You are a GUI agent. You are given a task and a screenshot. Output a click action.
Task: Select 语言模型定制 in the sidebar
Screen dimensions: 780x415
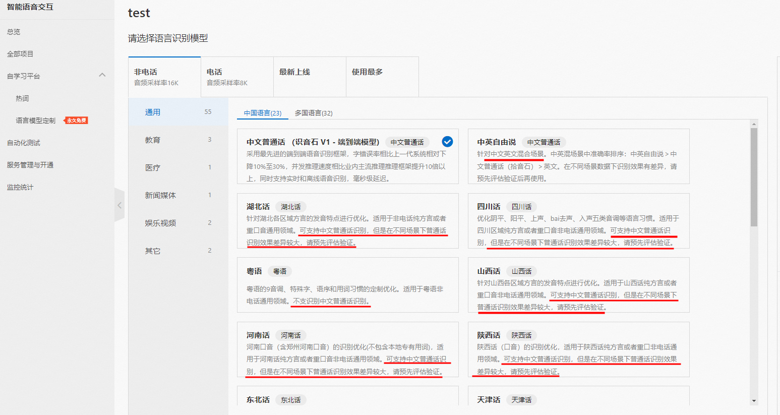click(x=35, y=121)
